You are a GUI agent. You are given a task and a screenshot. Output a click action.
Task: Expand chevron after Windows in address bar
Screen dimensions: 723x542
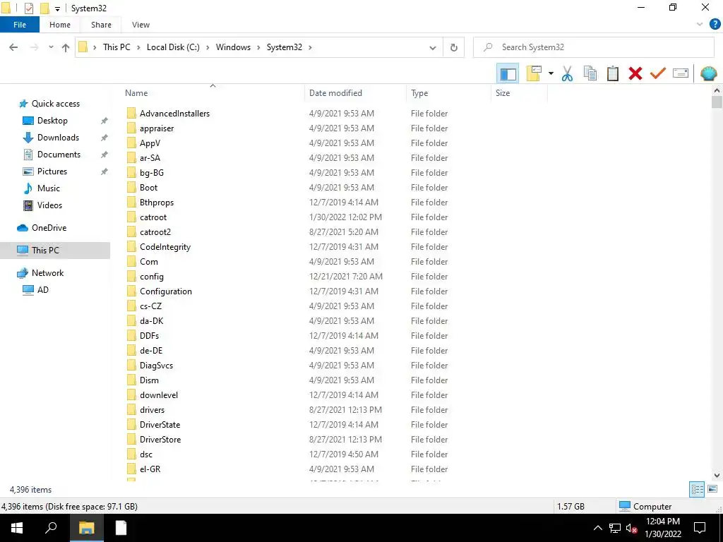[x=258, y=47]
